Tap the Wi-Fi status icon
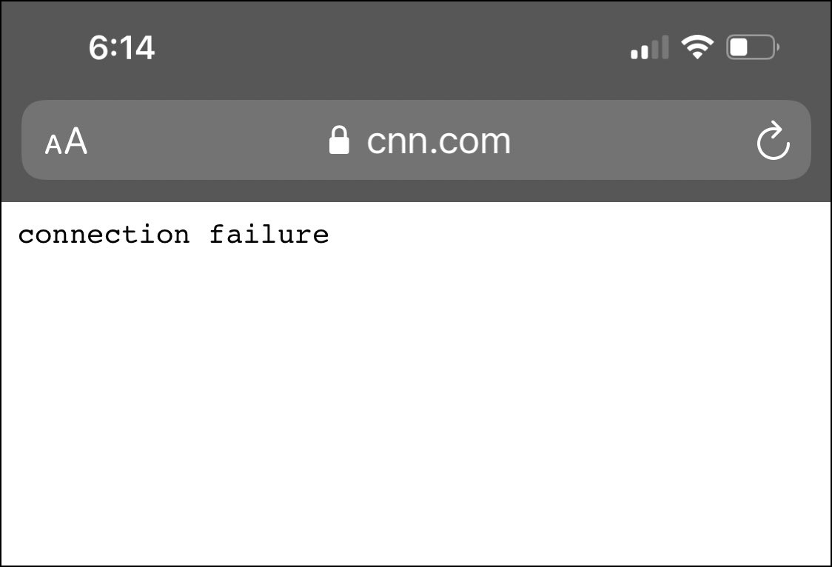Screen dimensions: 832x567 tap(697, 49)
